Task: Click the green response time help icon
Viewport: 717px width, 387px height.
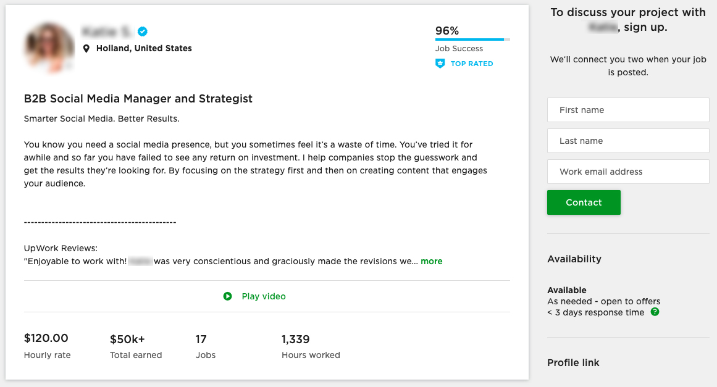Action: pos(655,312)
